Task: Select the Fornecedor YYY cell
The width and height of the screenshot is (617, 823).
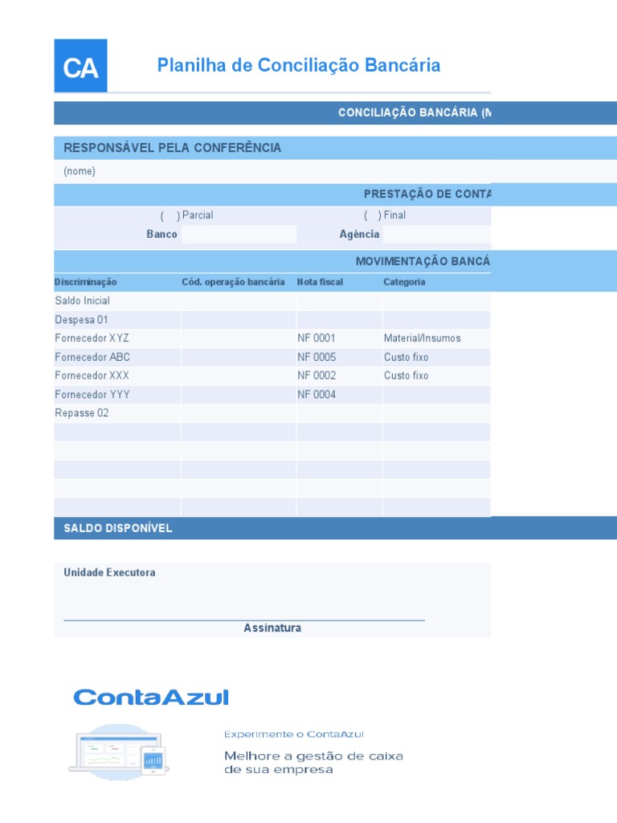Action: 117,394
